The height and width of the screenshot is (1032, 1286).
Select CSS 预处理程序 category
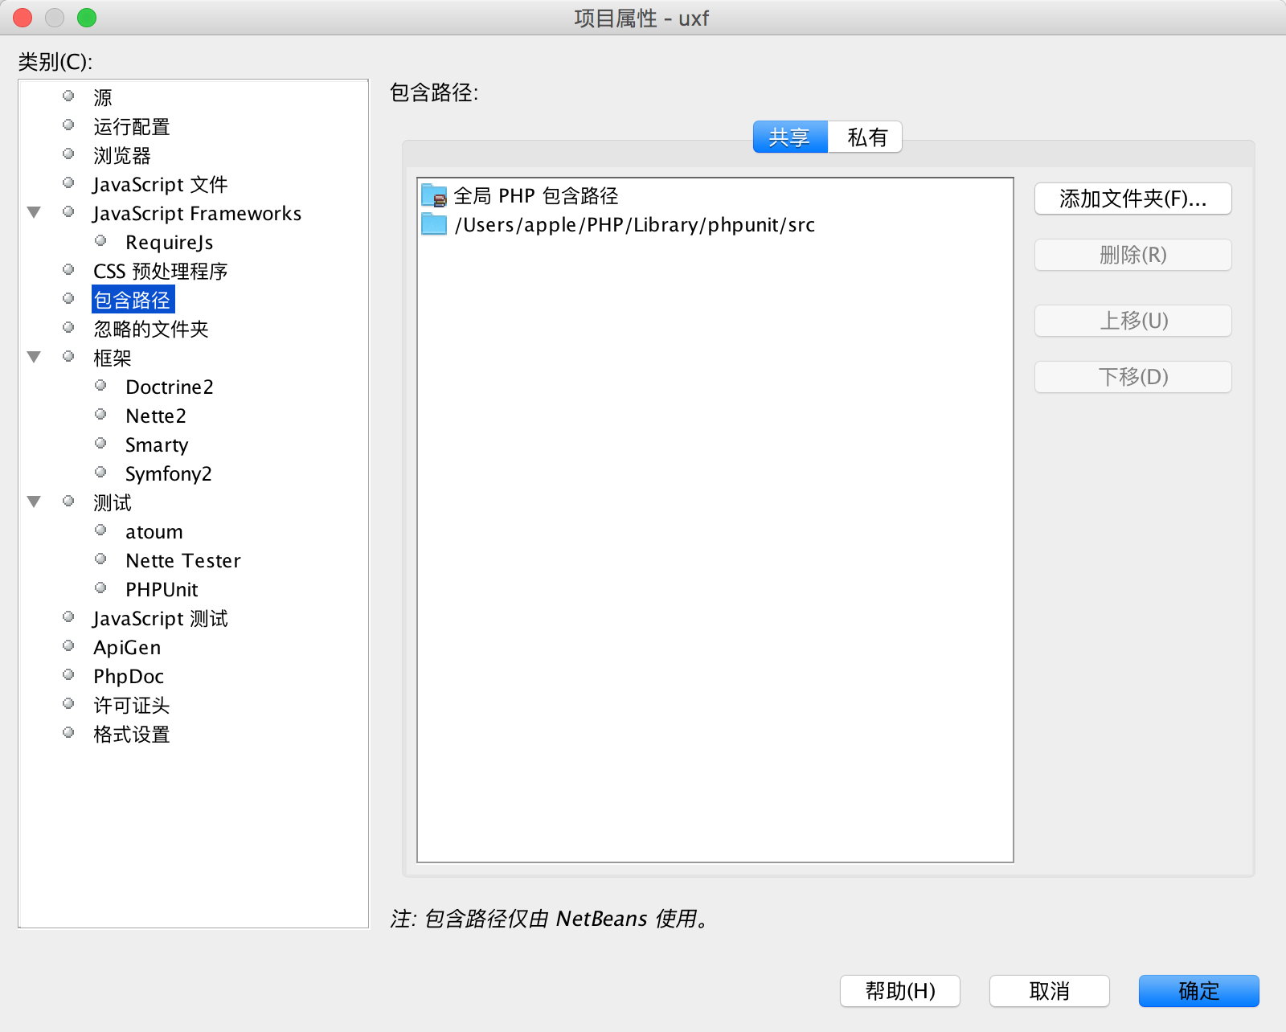[161, 271]
